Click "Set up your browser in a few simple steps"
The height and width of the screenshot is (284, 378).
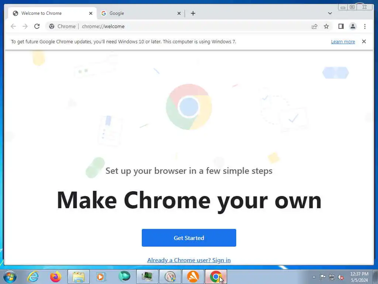(189, 171)
